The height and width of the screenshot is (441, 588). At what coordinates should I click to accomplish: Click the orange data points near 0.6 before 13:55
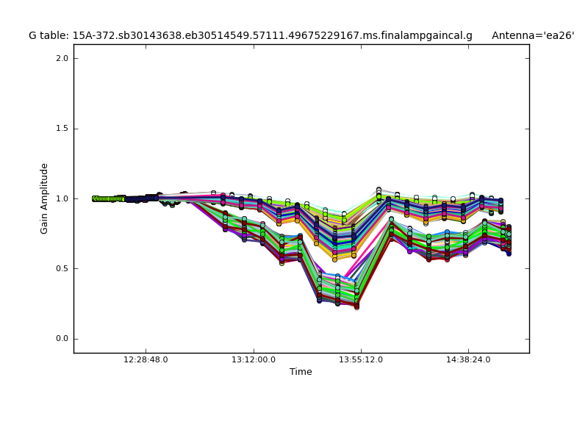tap(335, 259)
